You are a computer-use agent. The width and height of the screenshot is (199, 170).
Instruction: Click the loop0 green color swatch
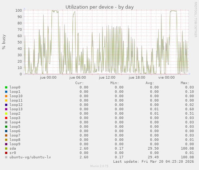pyautogui.click(x=6, y=87)
